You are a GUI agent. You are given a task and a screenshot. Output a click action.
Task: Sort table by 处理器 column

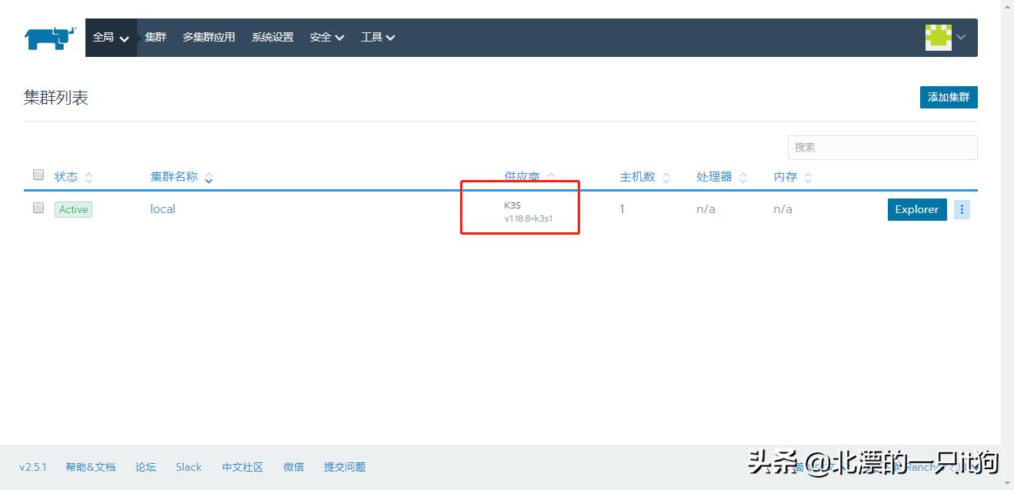722,177
